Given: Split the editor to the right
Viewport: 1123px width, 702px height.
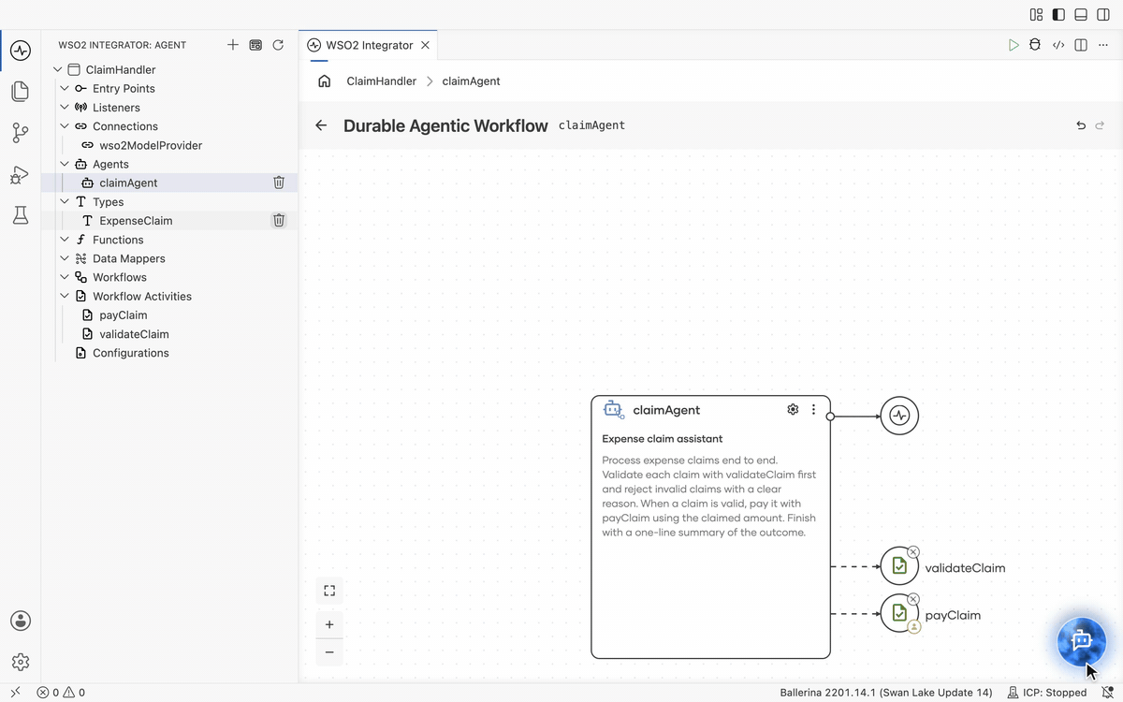Looking at the screenshot, I should pyautogui.click(x=1081, y=45).
